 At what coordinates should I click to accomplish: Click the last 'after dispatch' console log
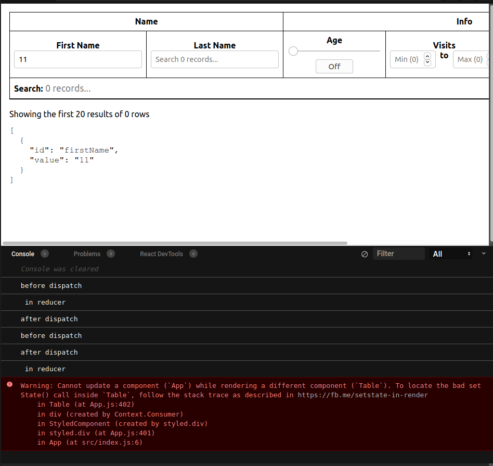pyautogui.click(x=49, y=352)
